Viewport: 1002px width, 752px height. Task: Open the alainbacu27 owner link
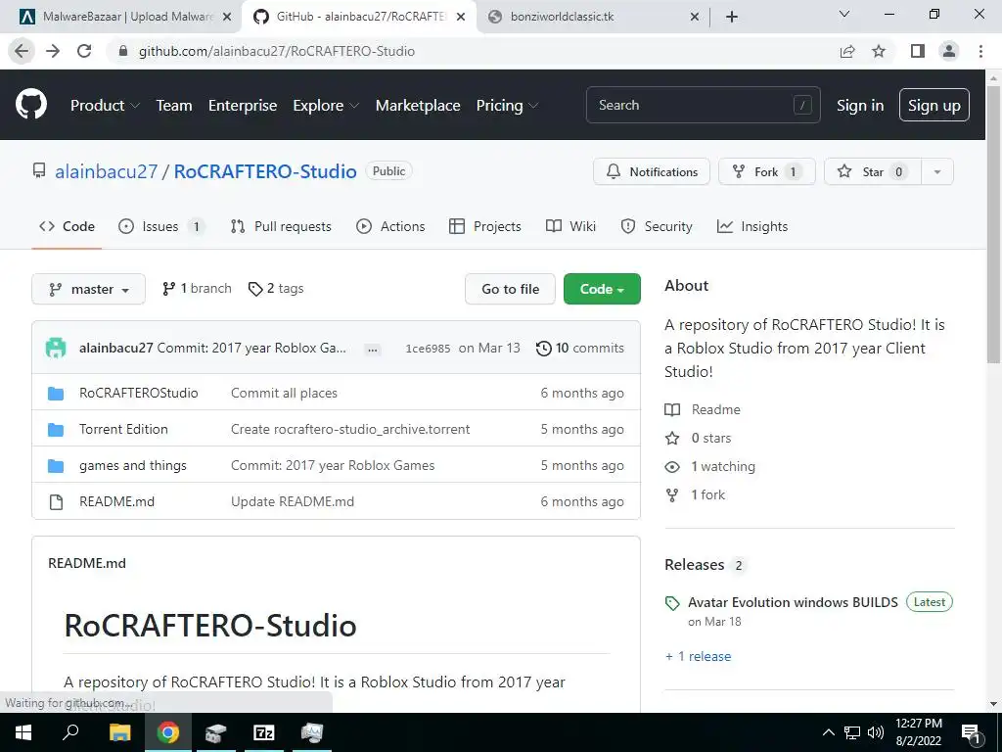(x=106, y=171)
